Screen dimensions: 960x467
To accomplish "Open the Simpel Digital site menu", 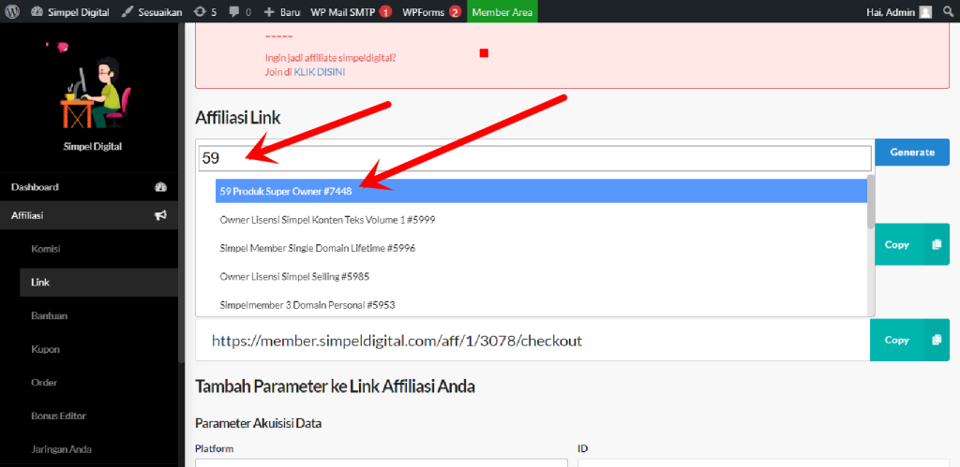I will tap(69, 11).
